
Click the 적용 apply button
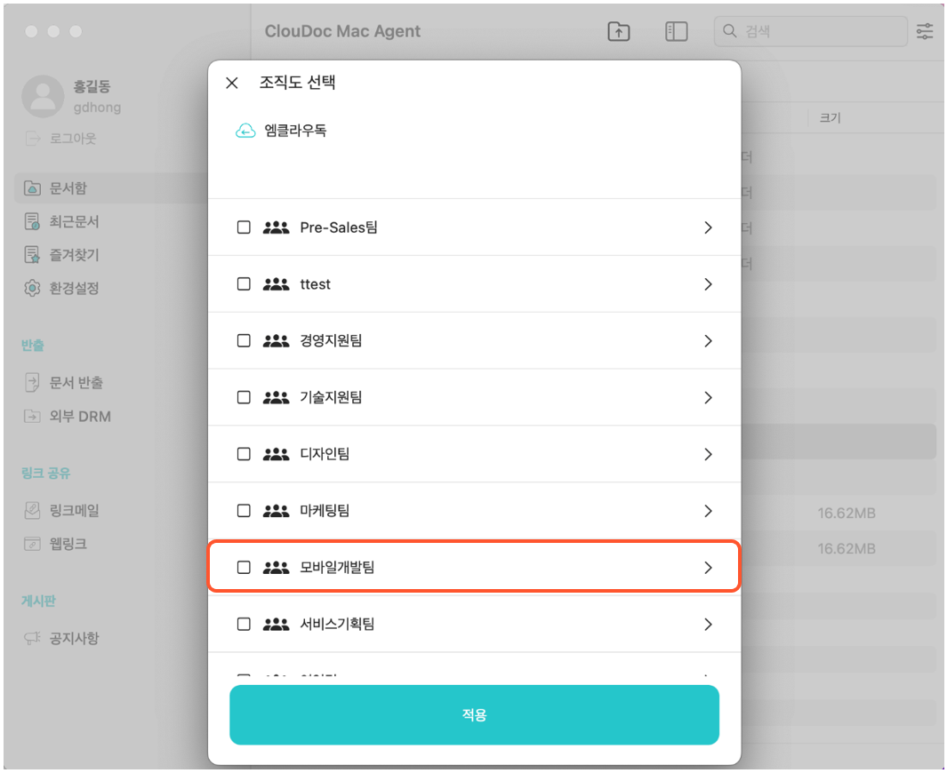(x=474, y=714)
